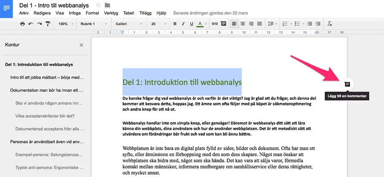Toggle italic formatting
384x177 pixels.
tap(183, 24)
